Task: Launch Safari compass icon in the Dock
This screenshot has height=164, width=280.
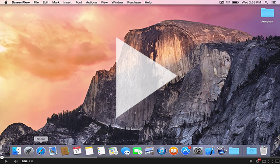Action: [x=41, y=151]
